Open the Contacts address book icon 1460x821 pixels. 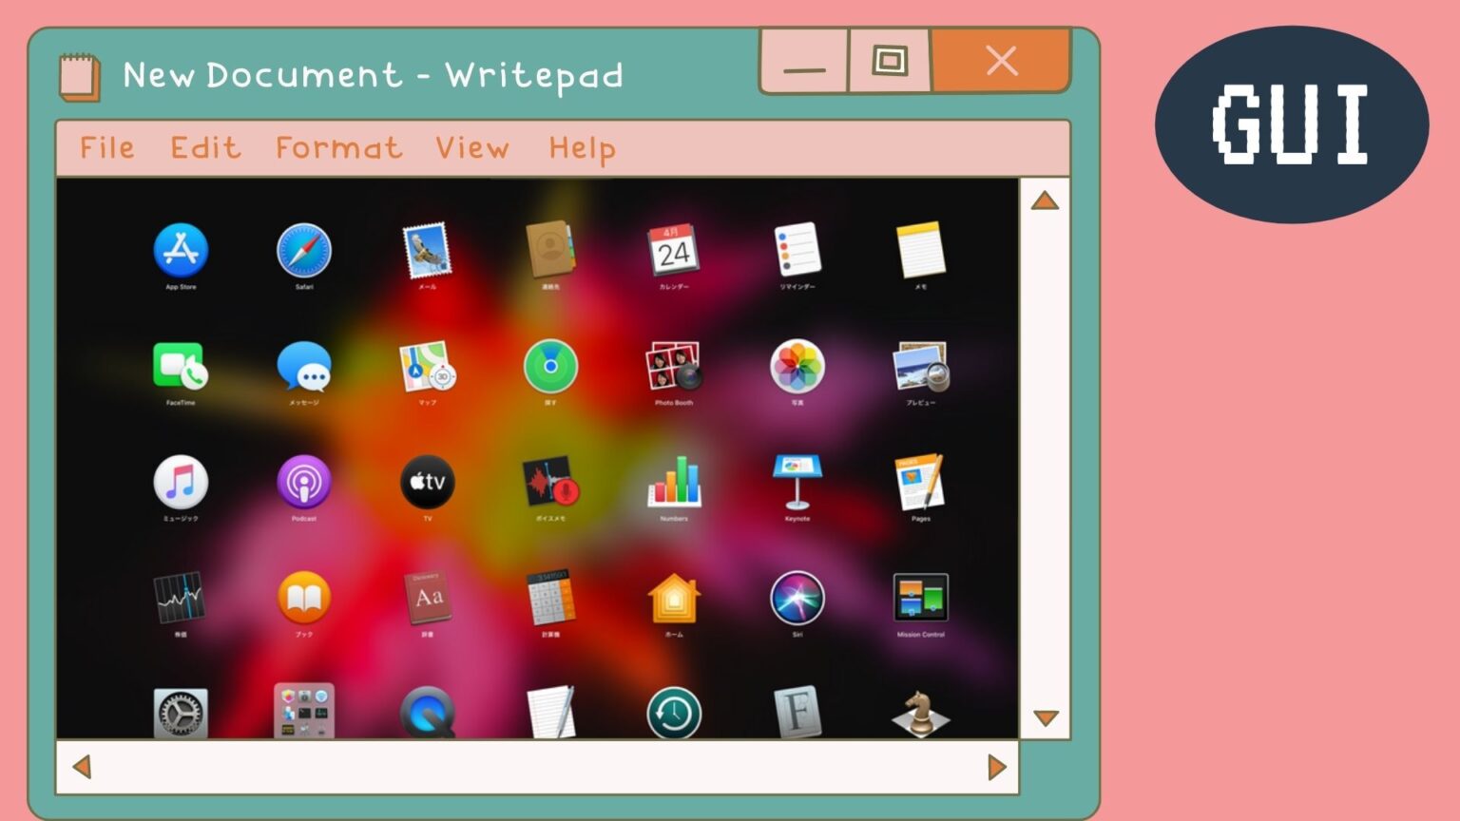tap(550, 250)
